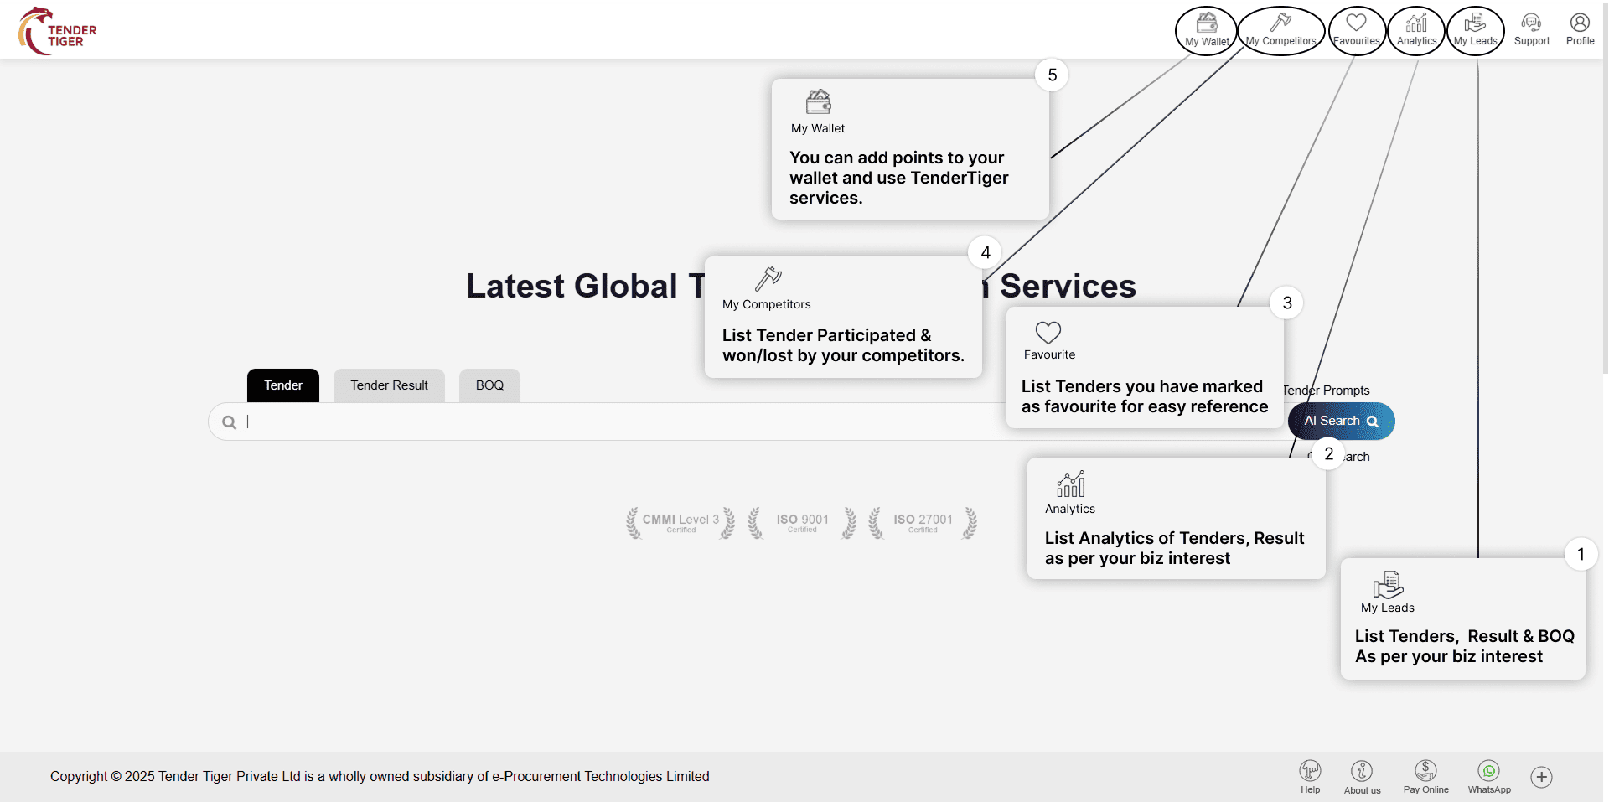Viewport: 1609px width, 802px height.
Task: Click the Pay Online footer icon
Action: [1425, 775]
